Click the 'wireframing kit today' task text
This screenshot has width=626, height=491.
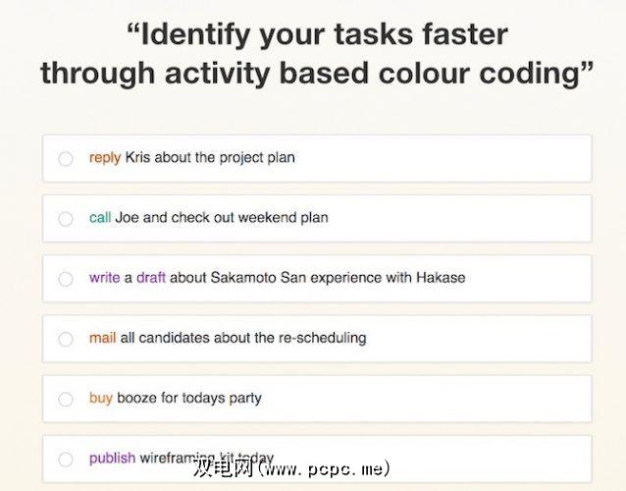(x=206, y=458)
